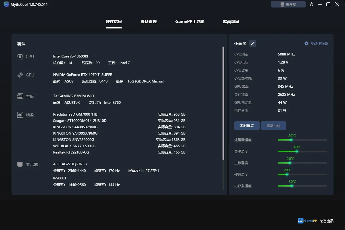Click the GamePP logo at bottom
Image resolution: width=345 pixels, height=230 pixels.
coord(307,221)
